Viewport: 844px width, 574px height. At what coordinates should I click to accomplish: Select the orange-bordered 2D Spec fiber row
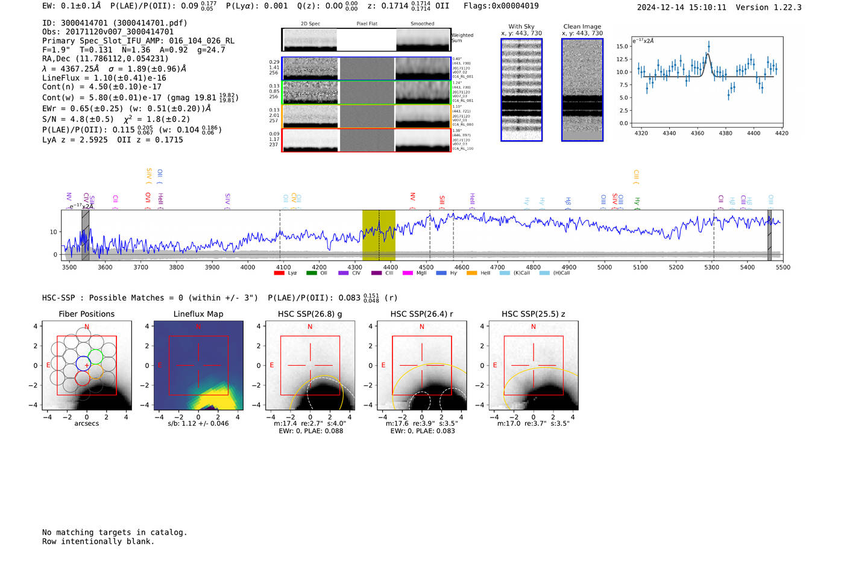pos(367,116)
